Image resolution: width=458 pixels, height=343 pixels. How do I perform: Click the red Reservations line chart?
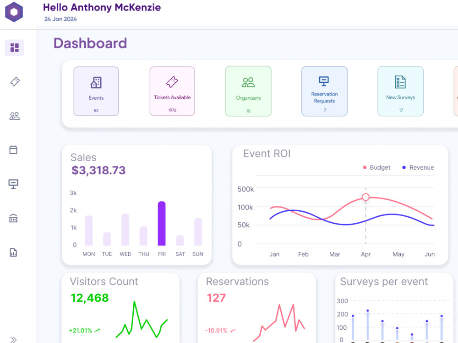tap(279, 322)
